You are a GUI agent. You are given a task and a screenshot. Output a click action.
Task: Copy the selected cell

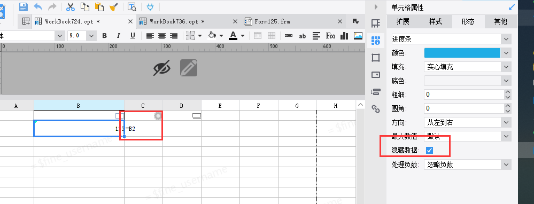pos(85,6)
